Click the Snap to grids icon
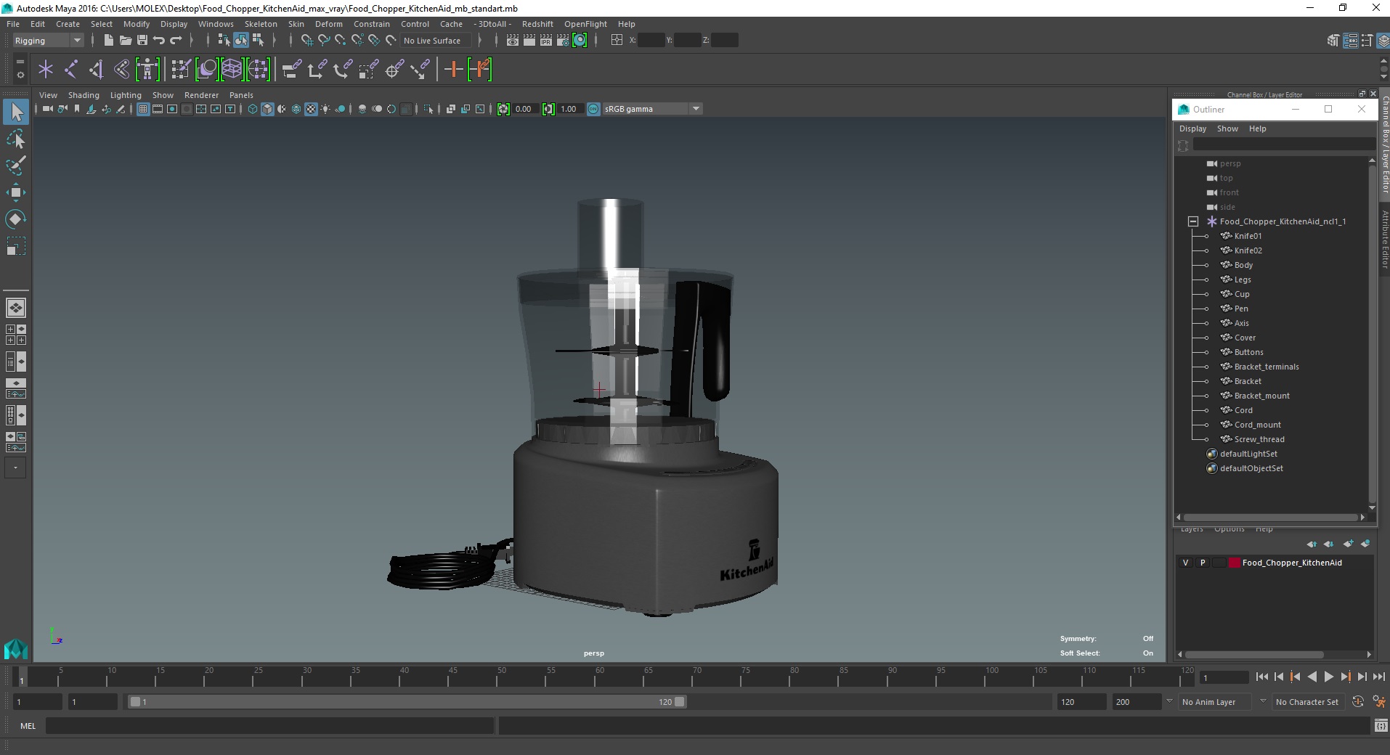This screenshot has width=1390, height=755. [x=306, y=41]
